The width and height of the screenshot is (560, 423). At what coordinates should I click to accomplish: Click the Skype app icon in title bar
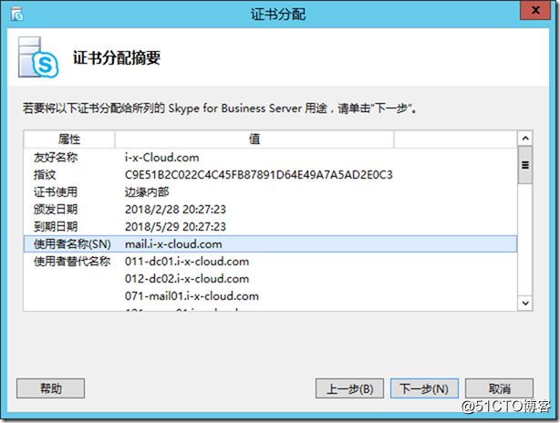pos(17,15)
